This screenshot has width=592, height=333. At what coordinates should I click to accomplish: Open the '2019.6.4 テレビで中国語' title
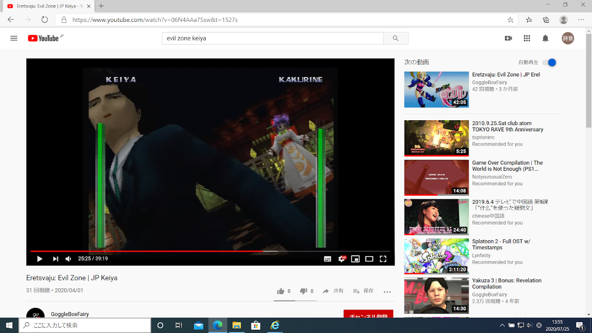(x=510, y=205)
